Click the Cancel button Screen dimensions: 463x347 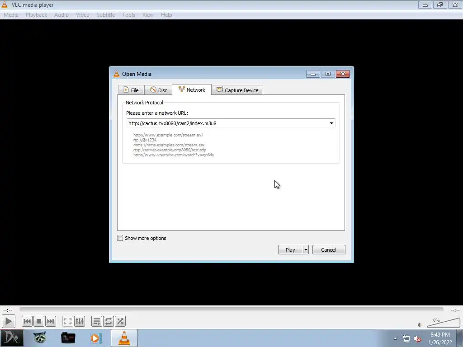tap(329, 250)
